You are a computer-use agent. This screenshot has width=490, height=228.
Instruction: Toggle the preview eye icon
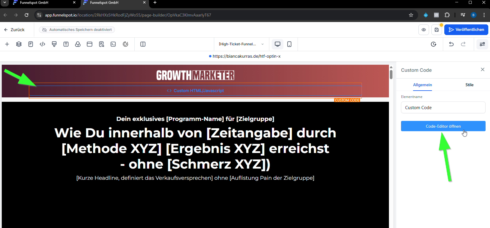tap(424, 30)
